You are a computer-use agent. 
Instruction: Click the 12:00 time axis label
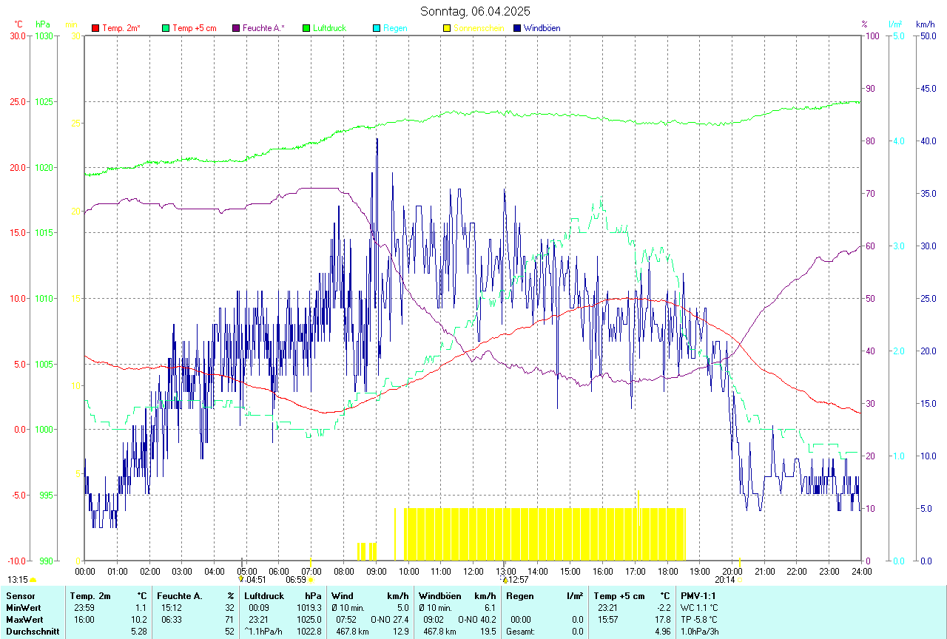coord(473,571)
